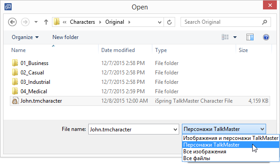Click the 01_Business folder icon
Image resolution: width=280 pixels, height=165 pixels.
tap(15, 63)
